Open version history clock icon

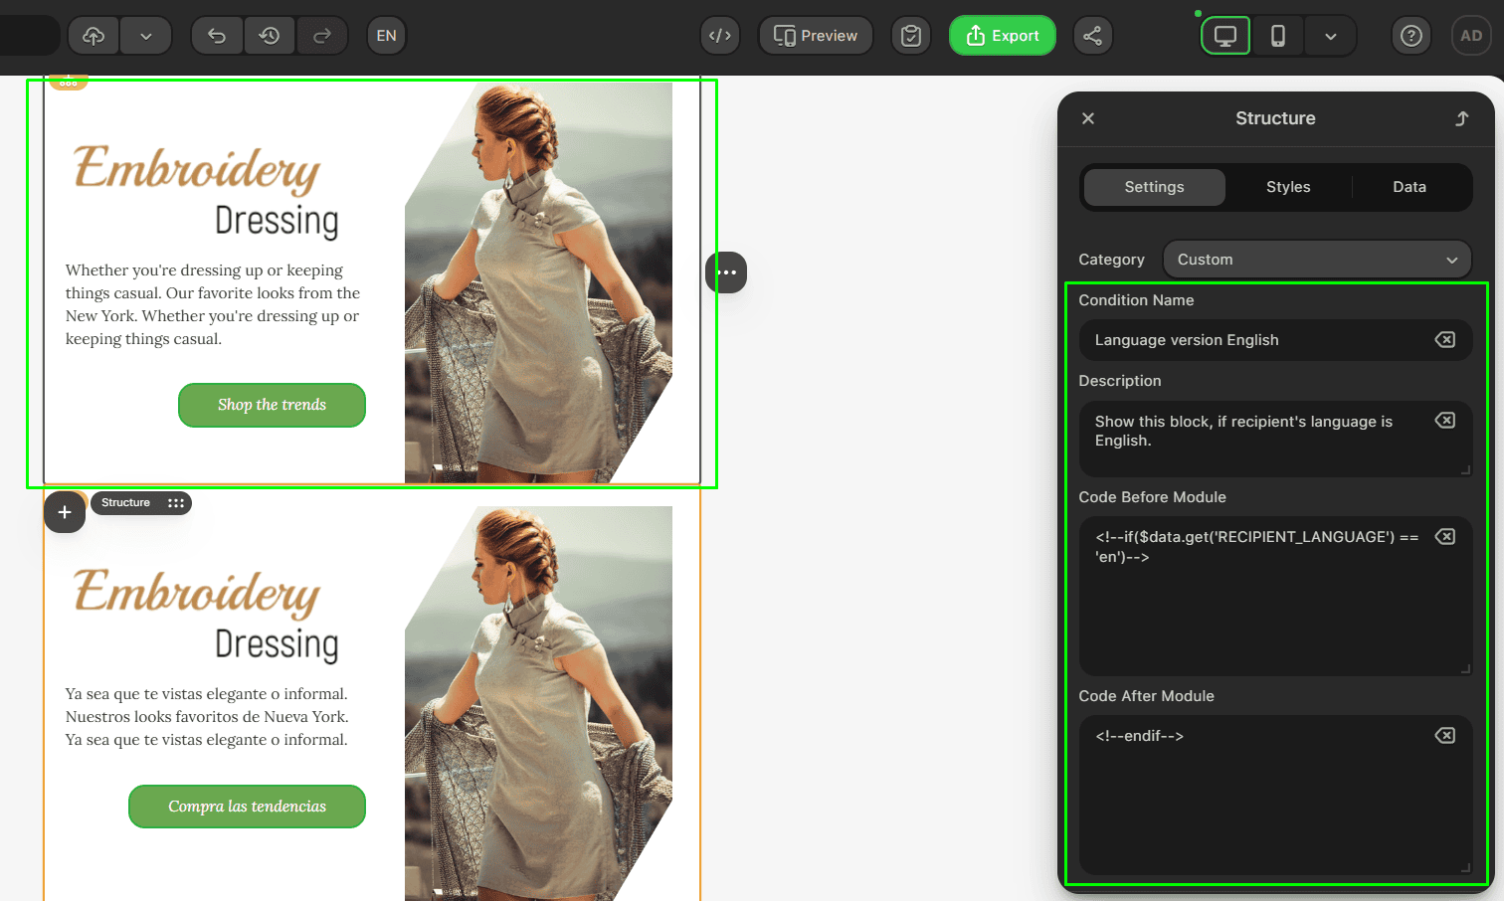[x=270, y=36]
